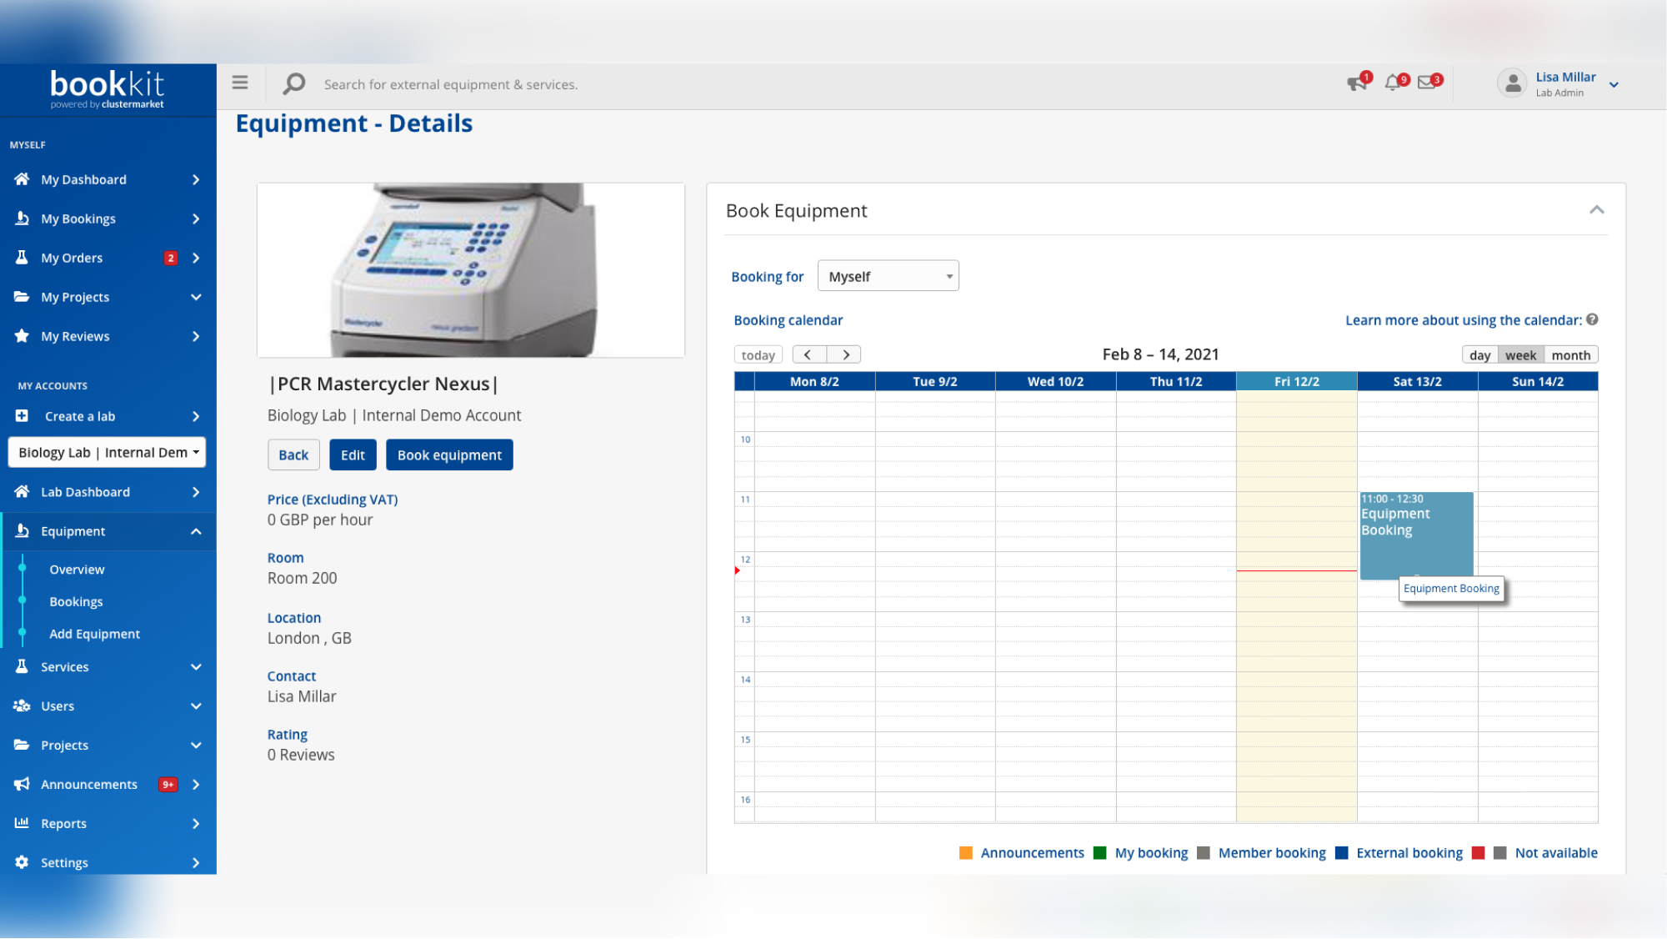The width and height of the screenshot is (1667, 939).
Task: Collapse the Book Equipment panel chevron
Action: pos(1597,210)
